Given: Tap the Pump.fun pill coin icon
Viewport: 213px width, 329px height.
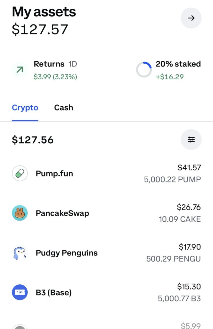Looking at the screenshot, I should [x=20, y=174].
